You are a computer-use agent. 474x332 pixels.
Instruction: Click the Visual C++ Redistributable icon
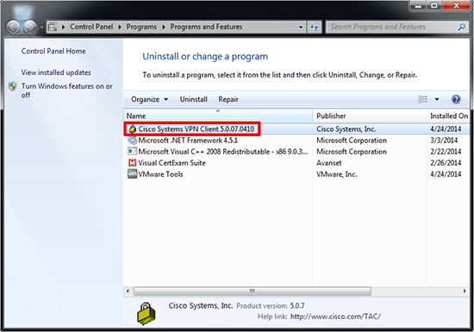pyautogui.click(x=132, y=152)
